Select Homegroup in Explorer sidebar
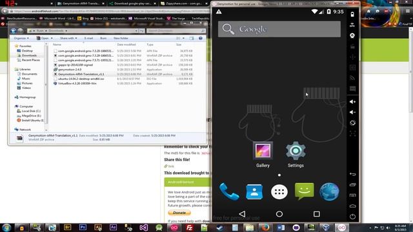Screen dimensions: 413x232 click(27, 97)
